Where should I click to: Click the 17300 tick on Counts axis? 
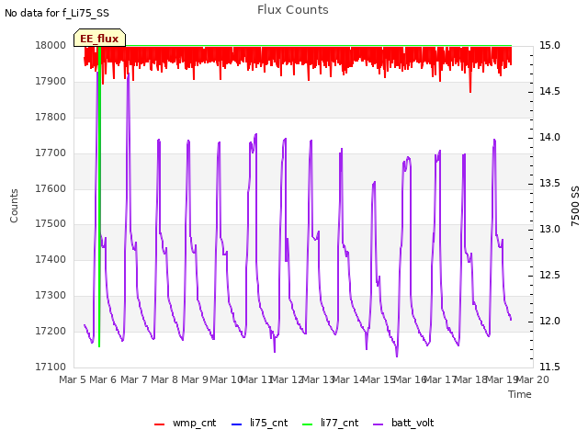(51, 295)
